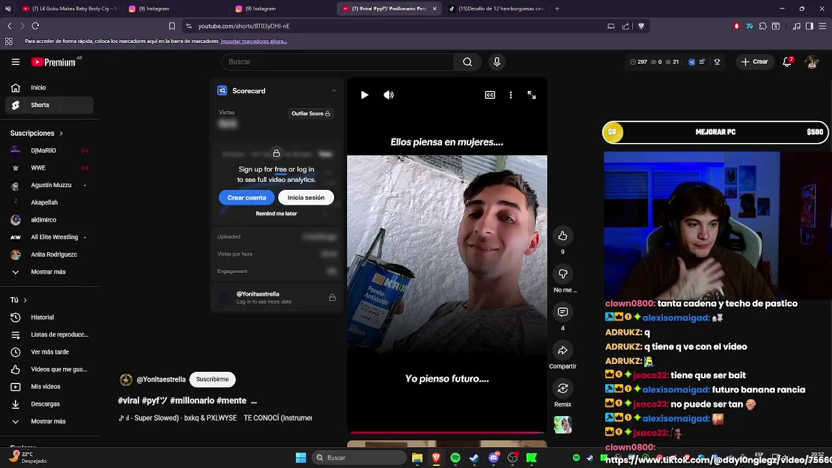The height and width of the screenshot is (468, 832).
Task: Click the Crear cuenta button
Action: click(x=247, y=198)
